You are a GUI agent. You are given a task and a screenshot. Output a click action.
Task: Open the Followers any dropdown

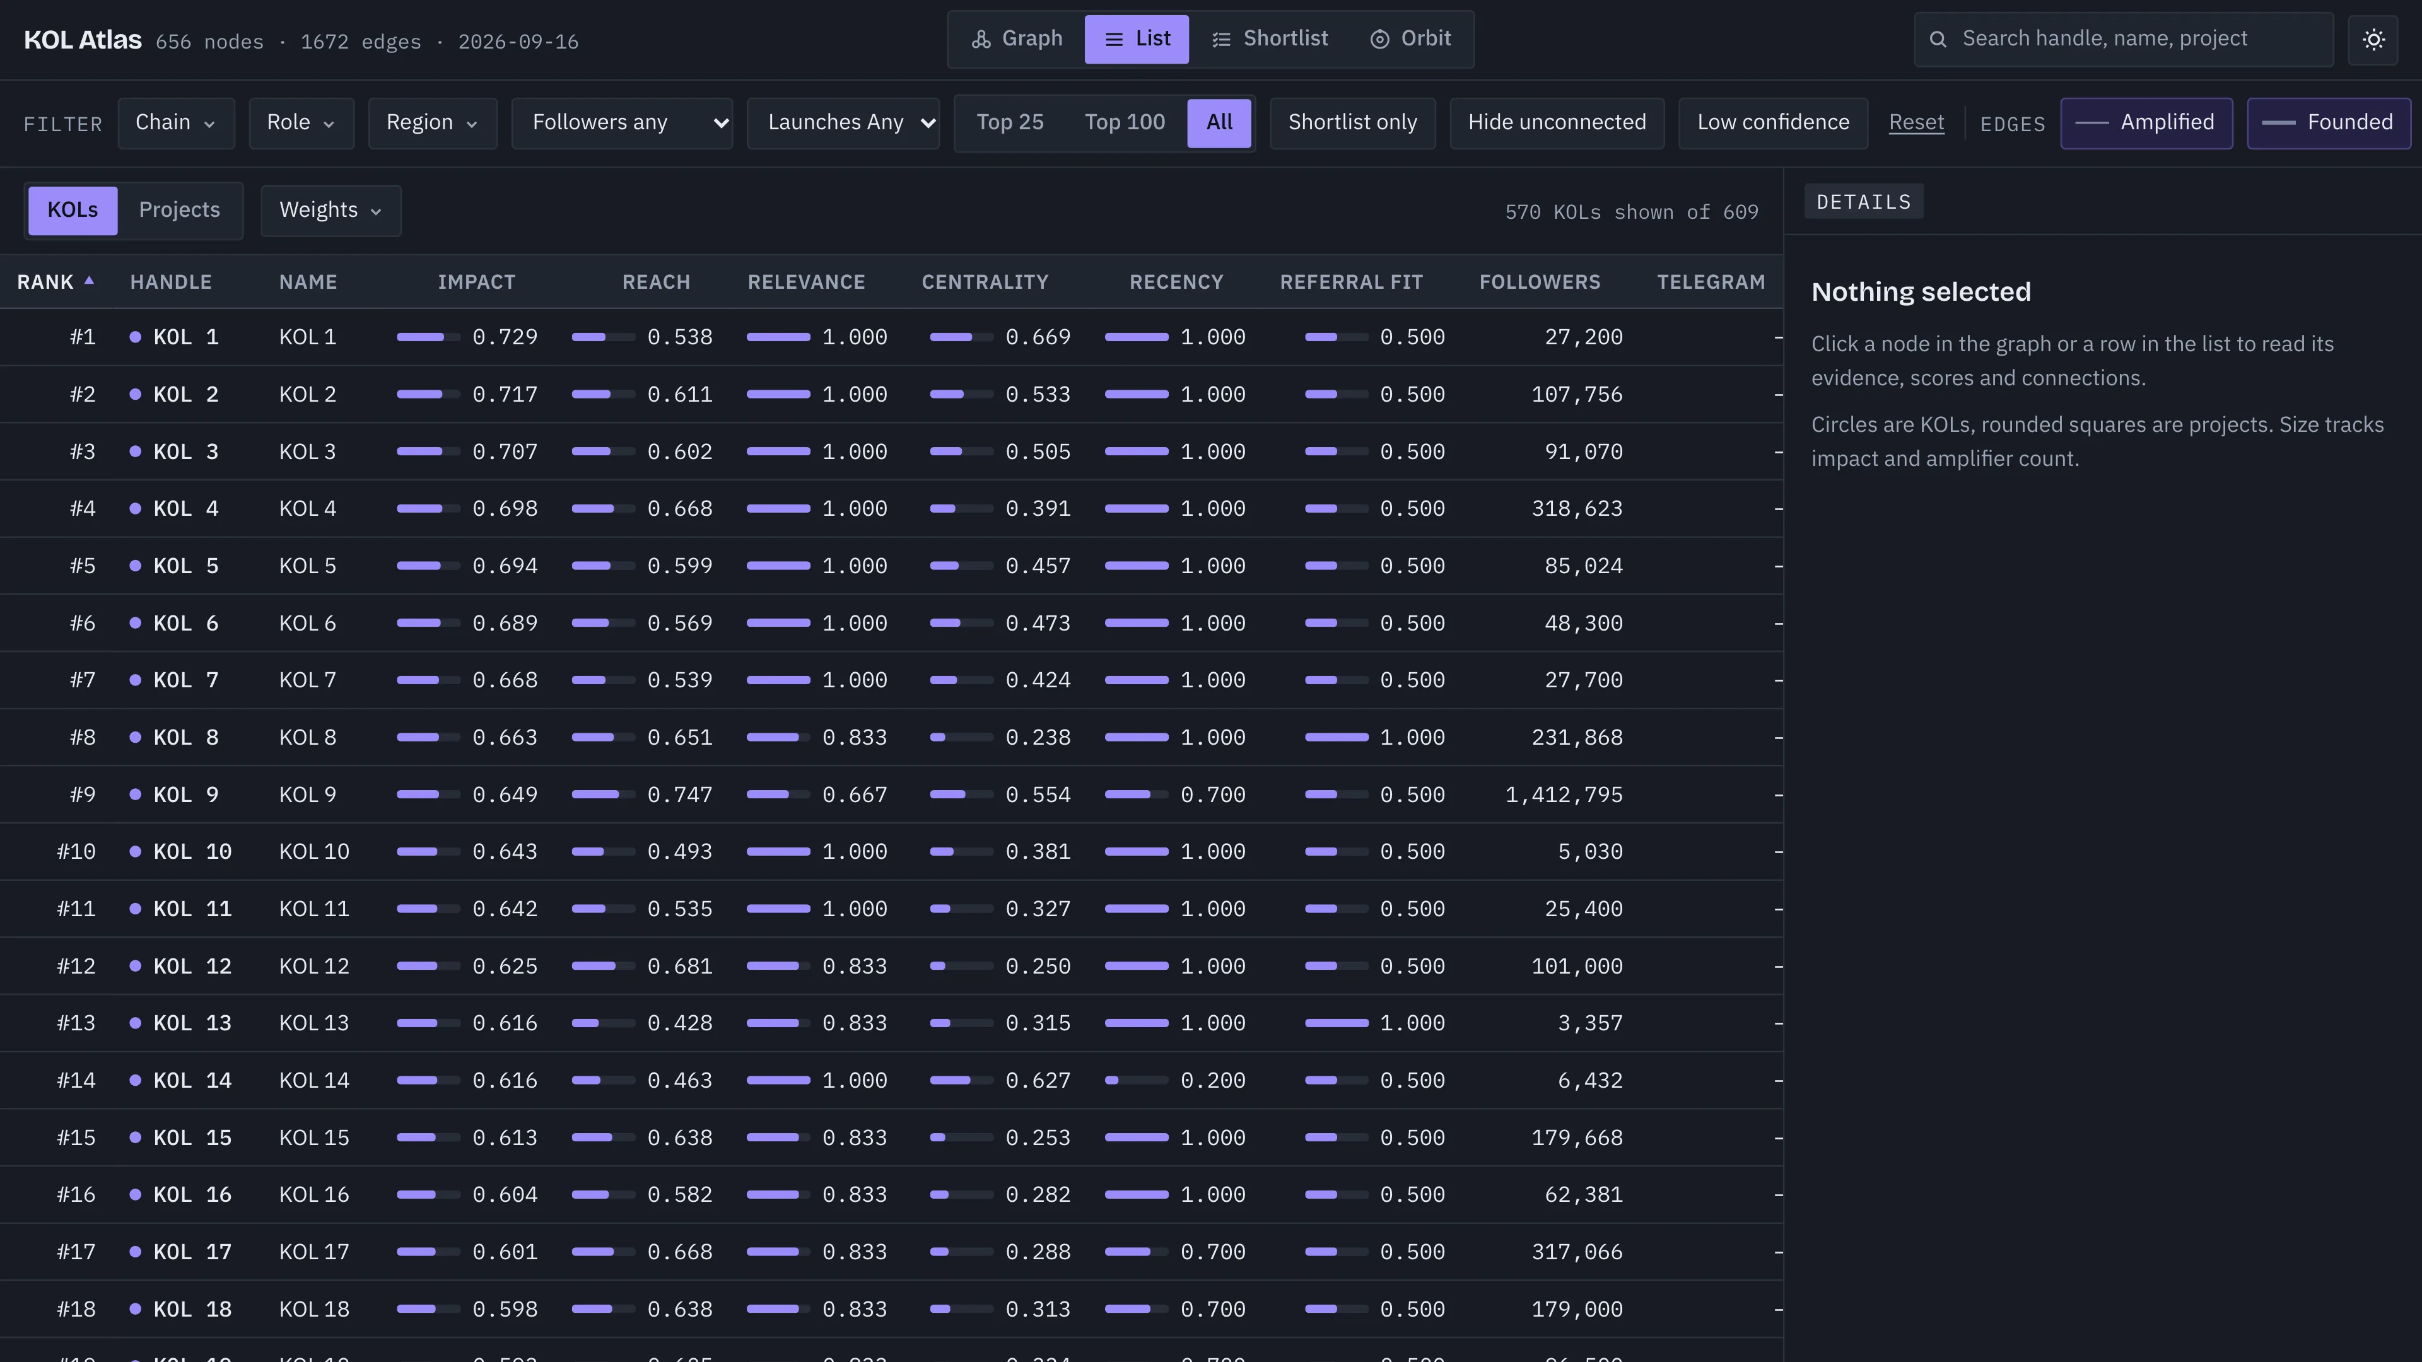coord(621,123)
